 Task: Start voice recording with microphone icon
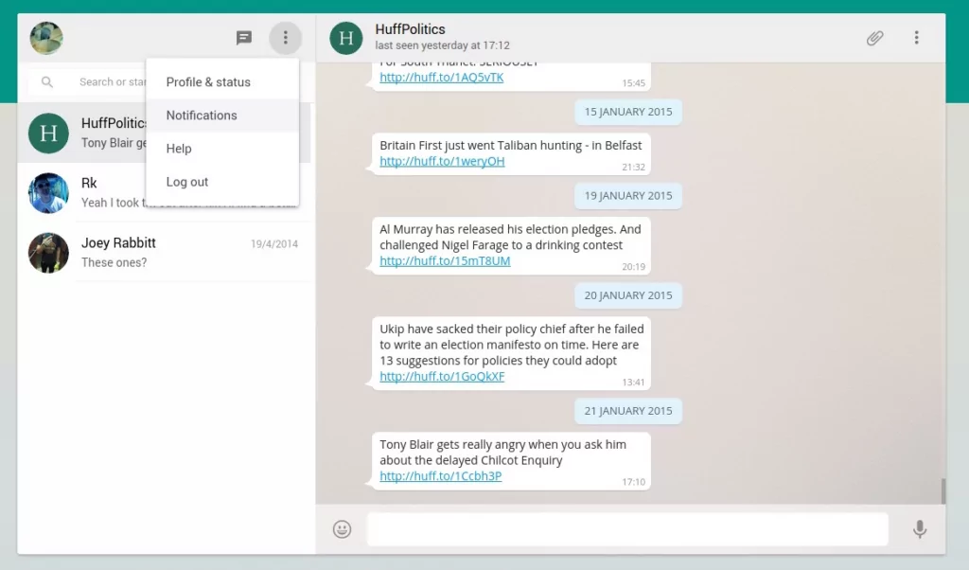[x=919, y=529]
